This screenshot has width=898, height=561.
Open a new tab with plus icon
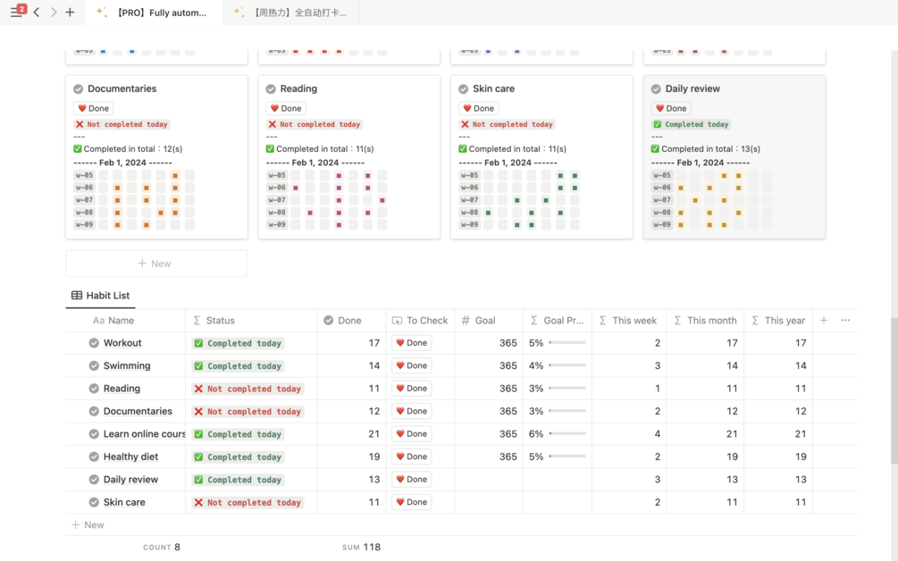click(70, 12)
